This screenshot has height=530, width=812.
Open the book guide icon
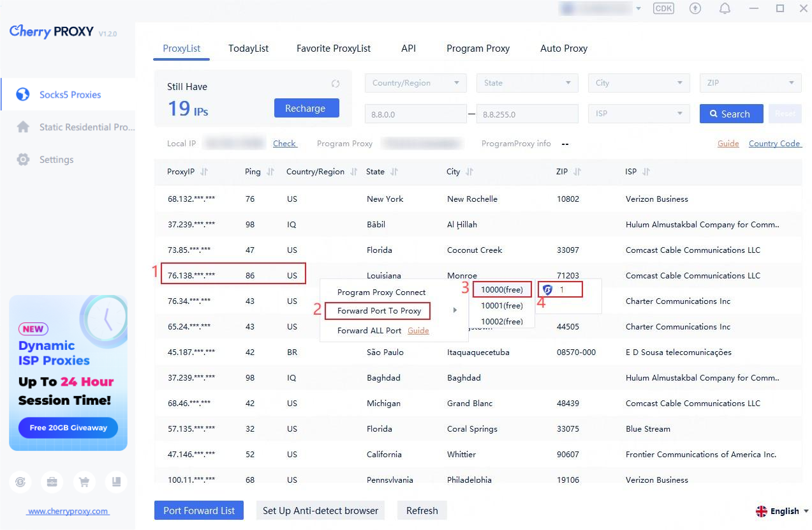tap(117, 482)
